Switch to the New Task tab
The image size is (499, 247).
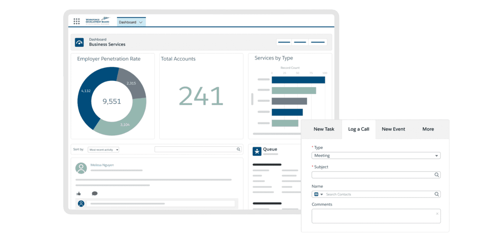coord(324,129)
